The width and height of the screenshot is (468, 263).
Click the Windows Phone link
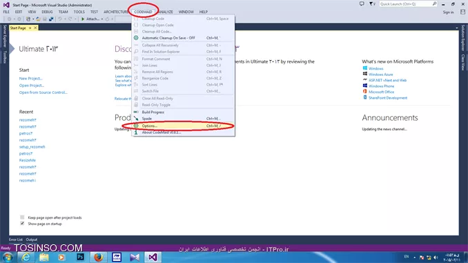(x=381, y=86)
